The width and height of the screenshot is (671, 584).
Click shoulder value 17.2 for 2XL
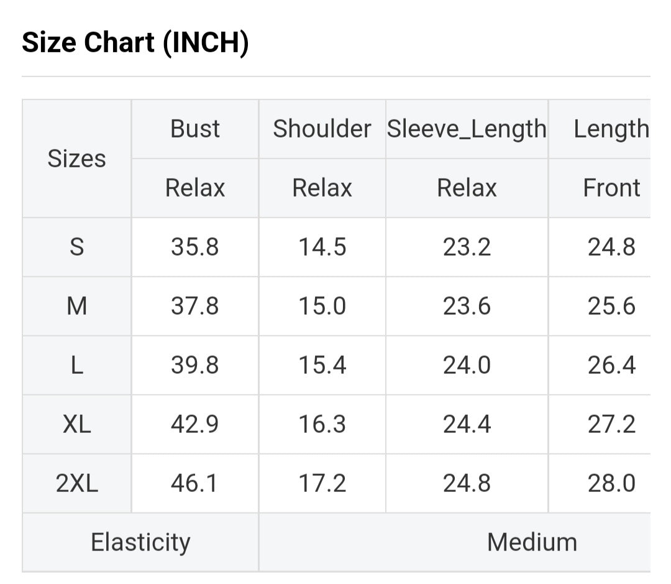coord(322,483)
